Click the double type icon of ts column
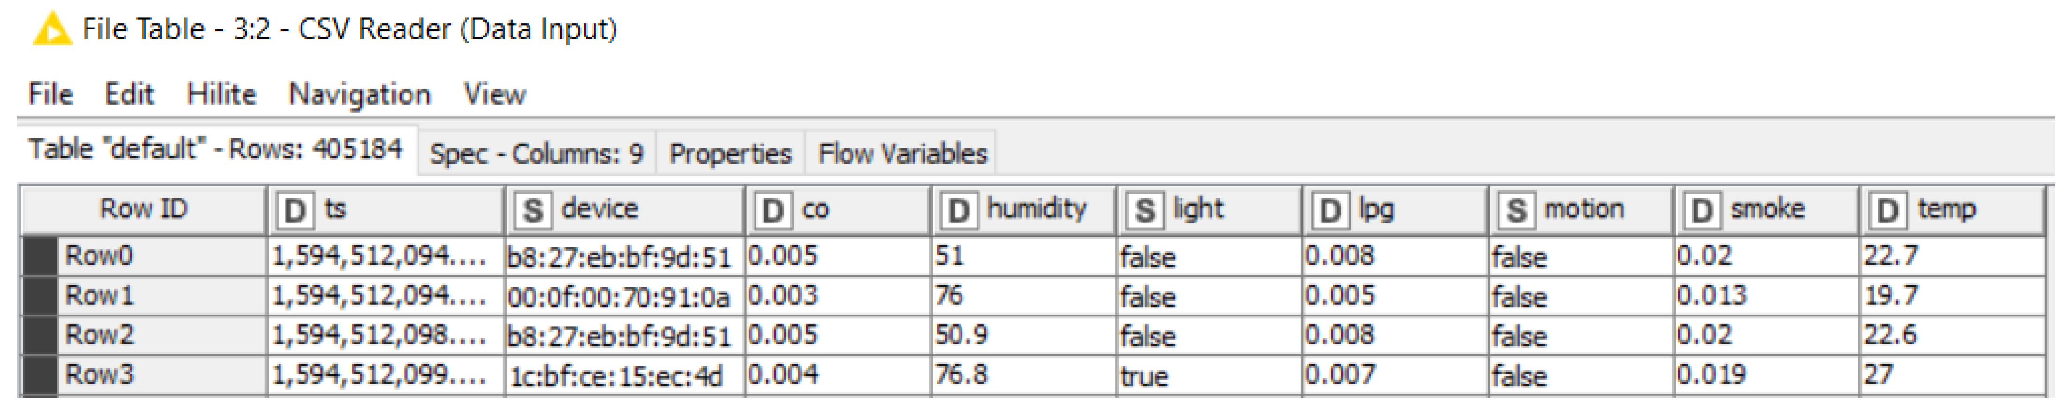 (x=295, y=211)
